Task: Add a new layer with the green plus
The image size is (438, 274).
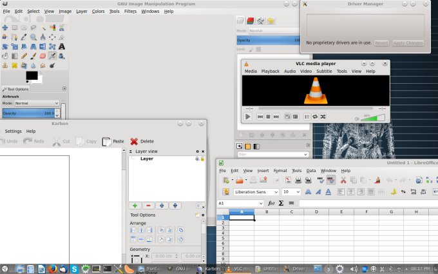Action: [135, 205]
